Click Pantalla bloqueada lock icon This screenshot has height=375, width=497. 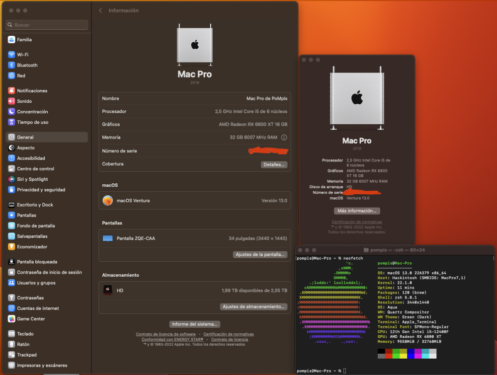pyautogui.click(x=11, y=262)
